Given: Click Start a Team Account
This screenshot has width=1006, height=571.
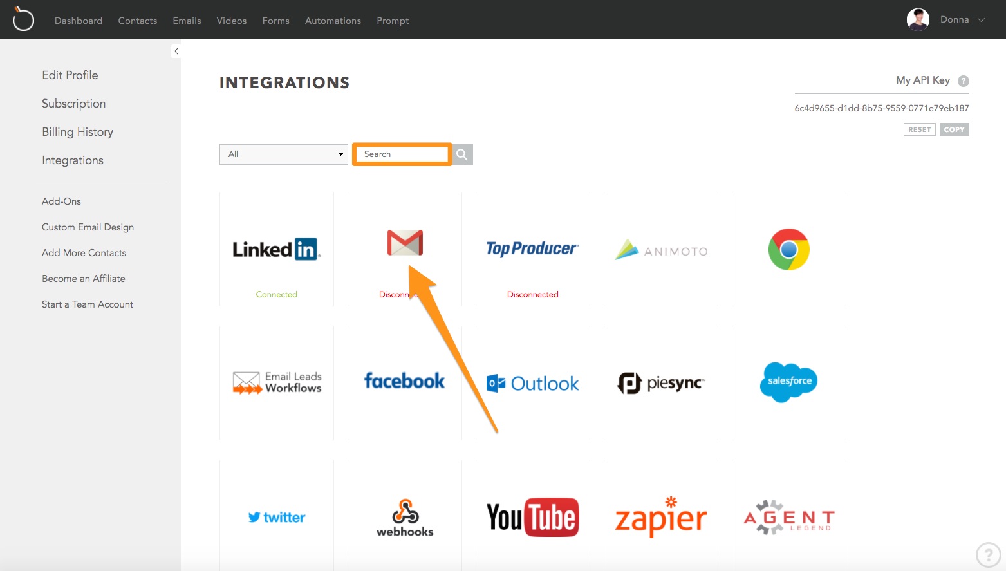Looking at the screenshot, I should click(88, 304).
